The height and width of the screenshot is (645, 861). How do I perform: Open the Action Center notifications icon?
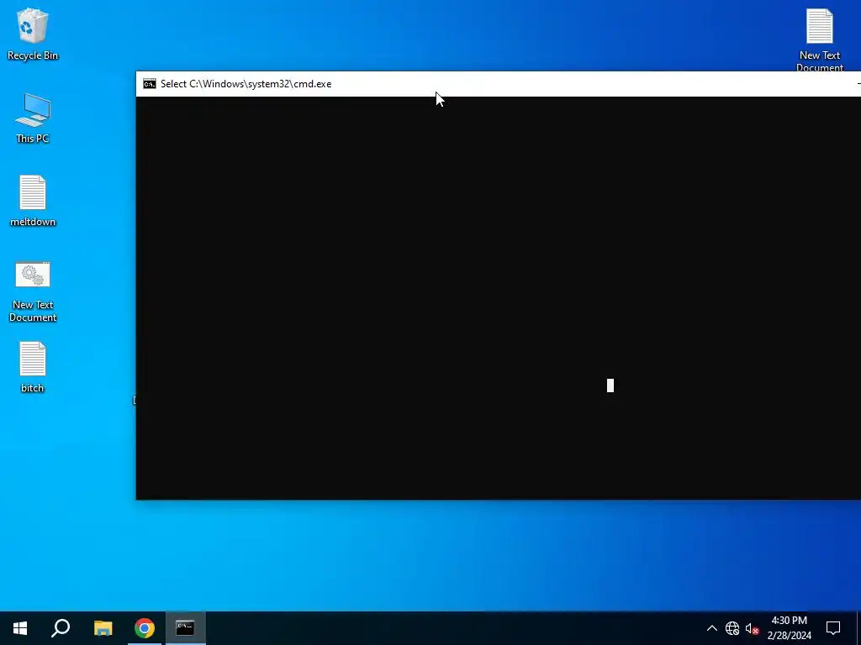833,628
